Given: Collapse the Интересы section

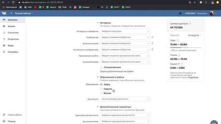Looking at the screenshot, I should click(x=98, y=23).
